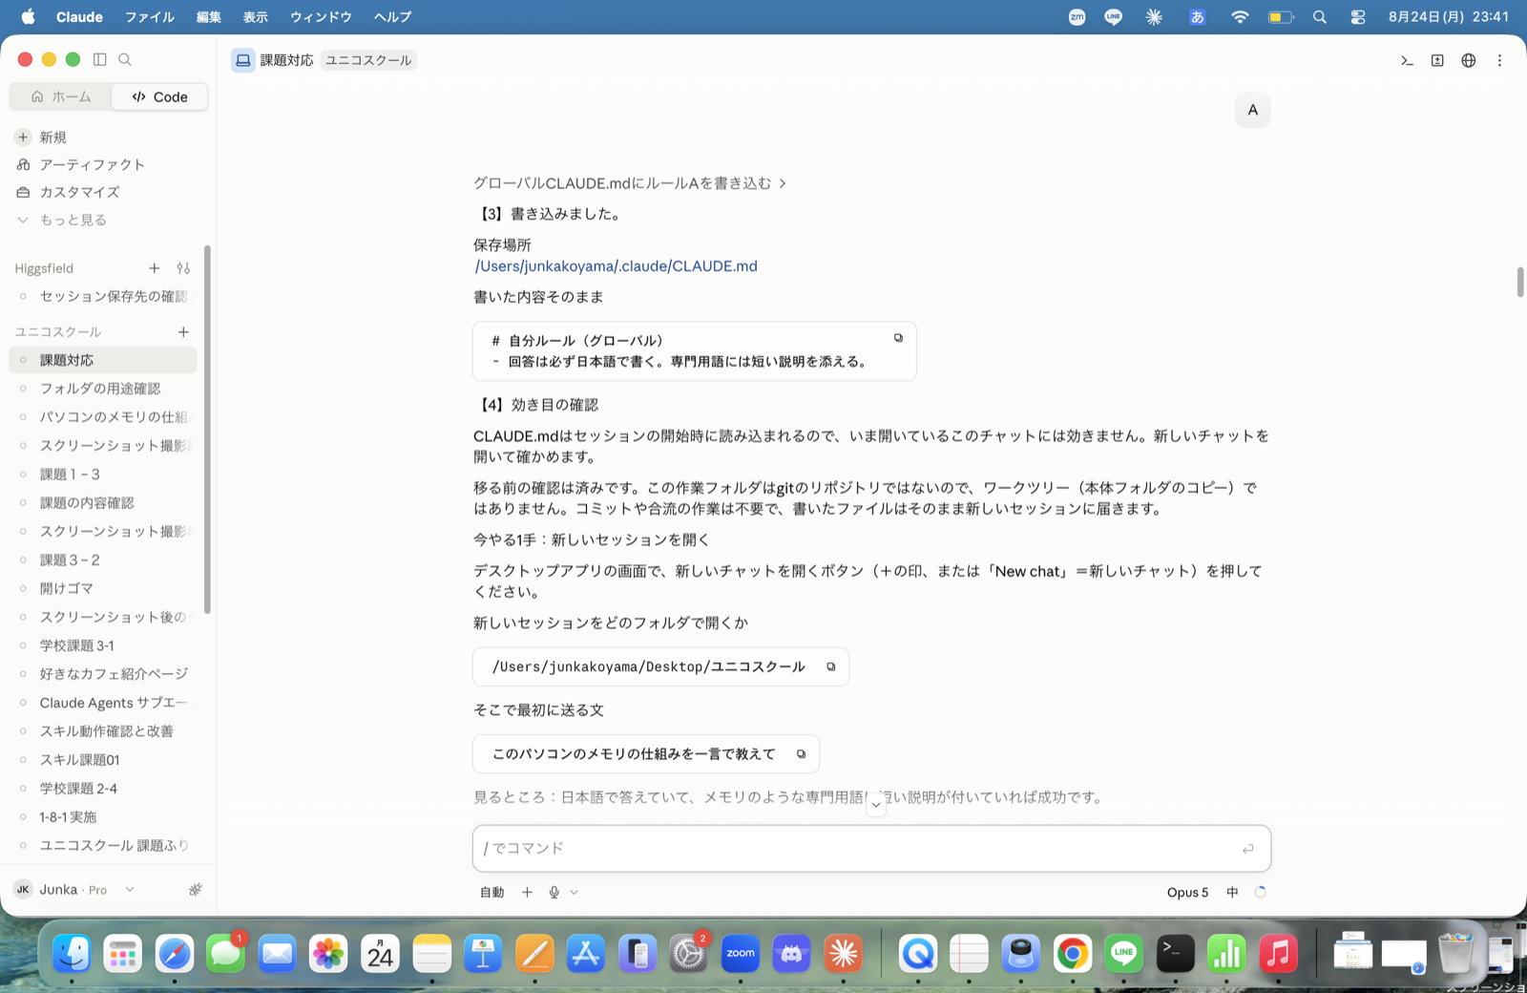Open microphone options dropdown arrow
Image resolution: width=1527 pixels, height=993 pixels.
[574, 893]
